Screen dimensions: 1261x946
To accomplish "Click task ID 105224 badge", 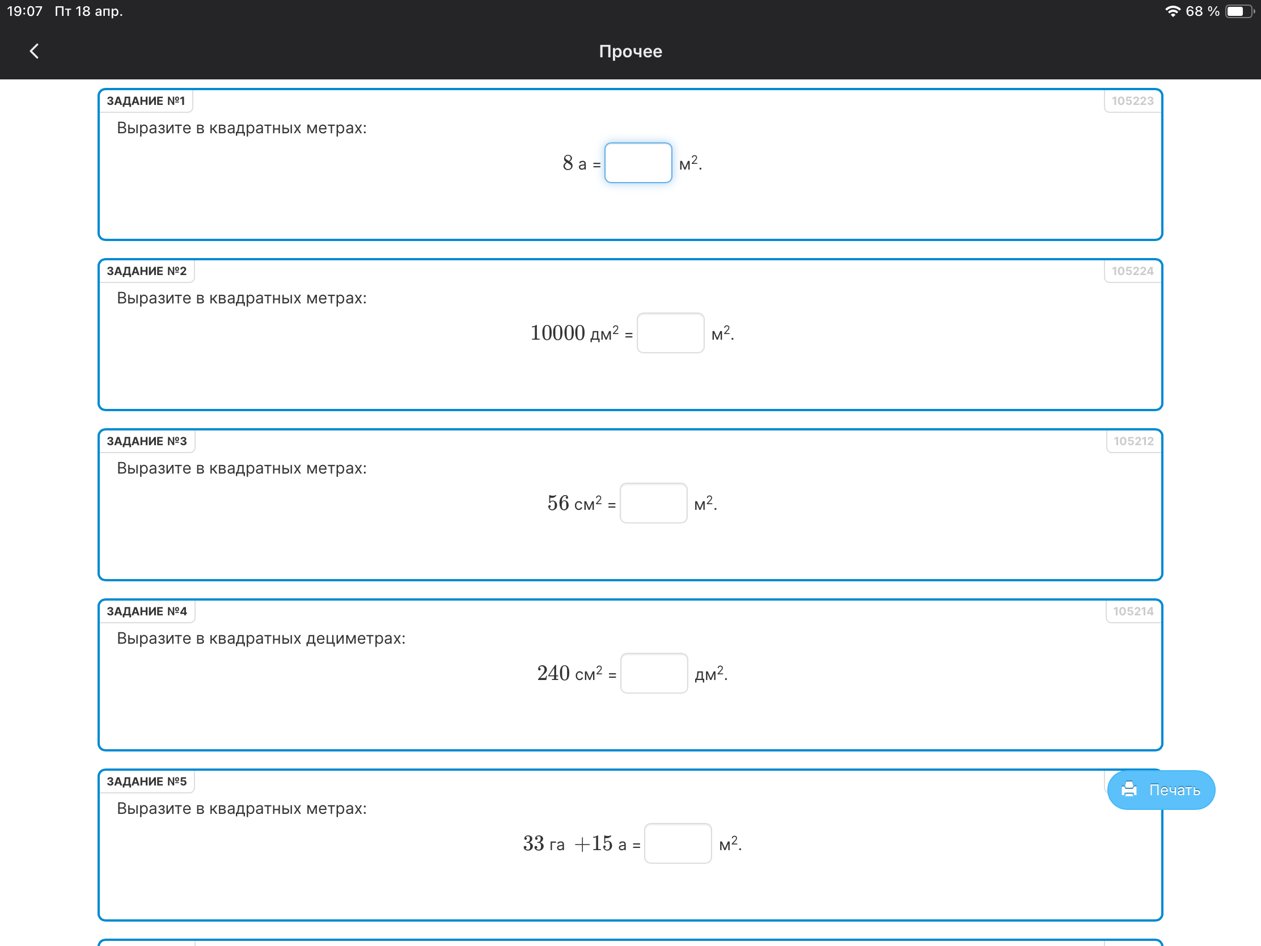I will coord(1132,271).
